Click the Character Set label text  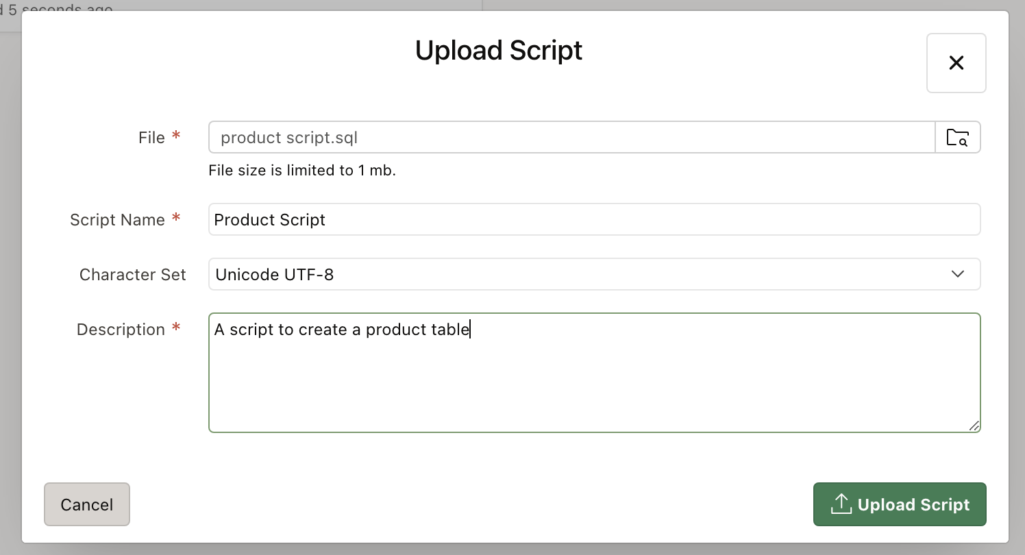pyautogui.click(x=132, y=275)
